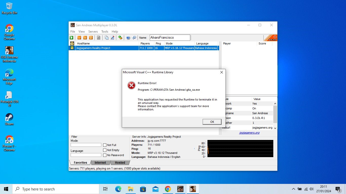The width and height of the screenshot is (346, 194).
Task: Click the Server Properties pencil icon
Action: point(112,38)
